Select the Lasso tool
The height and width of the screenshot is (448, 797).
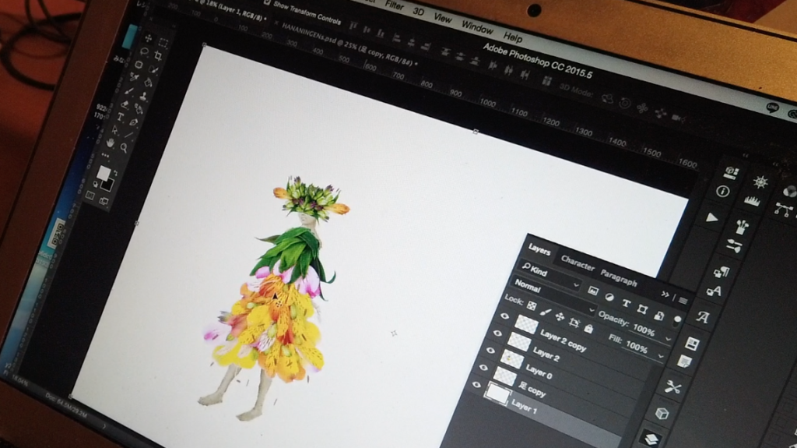pyautogui.click(x=144, y=52)
